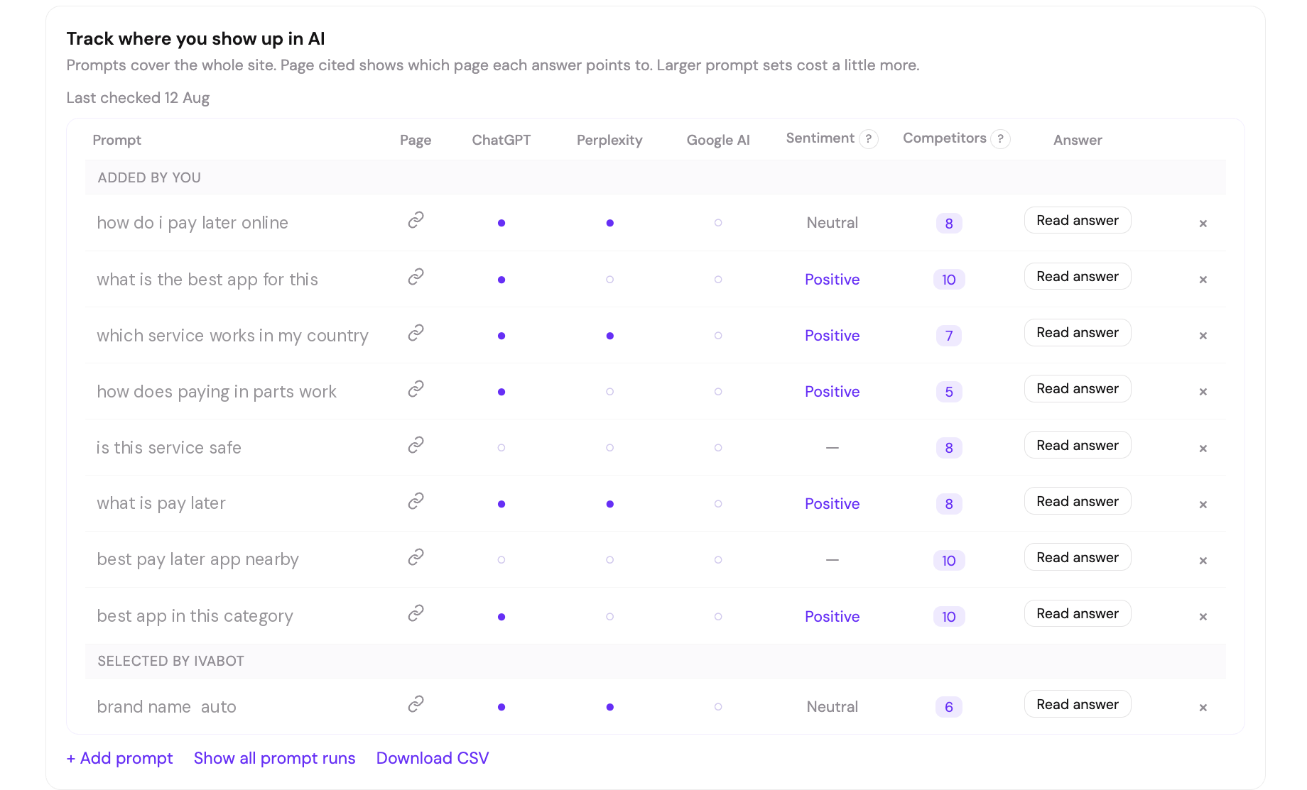Read answer for 'how do i pay later online'
This screenshot has width=1307, height=790.
pos(1078,220)
